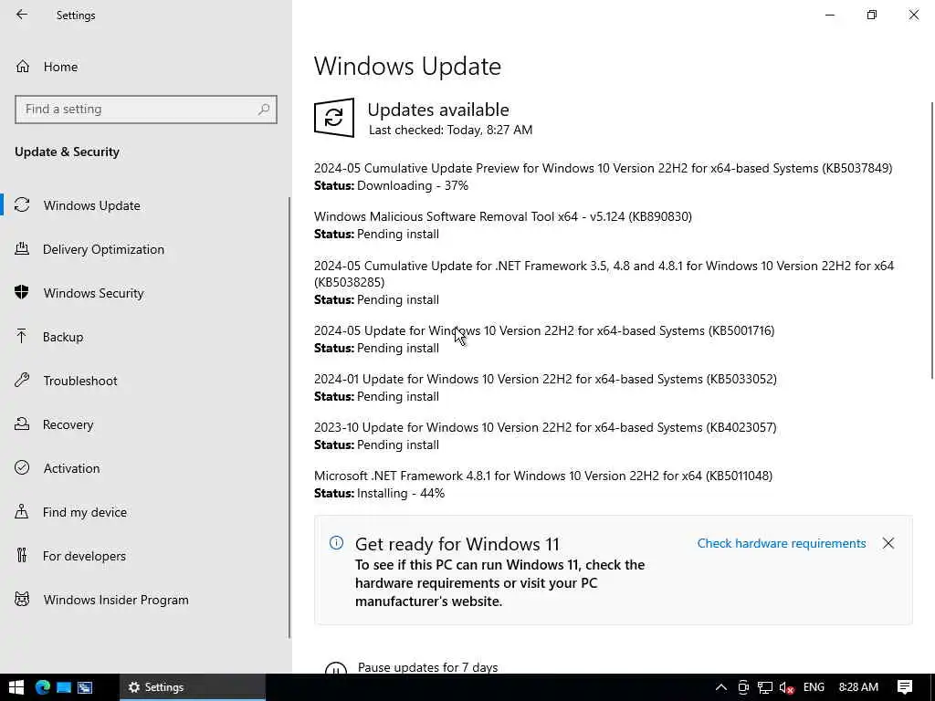Click Status Downloading - 37% text
The height and width of the screenshot is (701, 935).
(391, 185)
